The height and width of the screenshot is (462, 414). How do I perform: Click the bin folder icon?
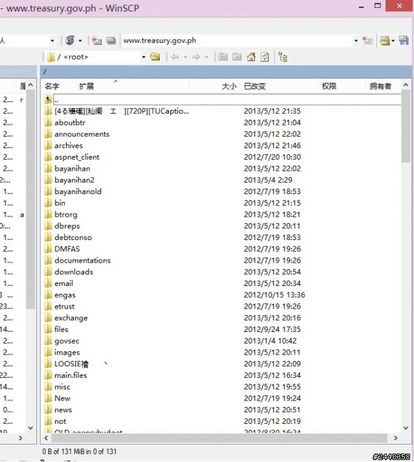click(48, 203)
